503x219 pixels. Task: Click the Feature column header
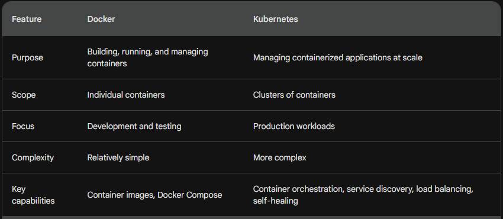pyautogui.click(x=27, y=19)
